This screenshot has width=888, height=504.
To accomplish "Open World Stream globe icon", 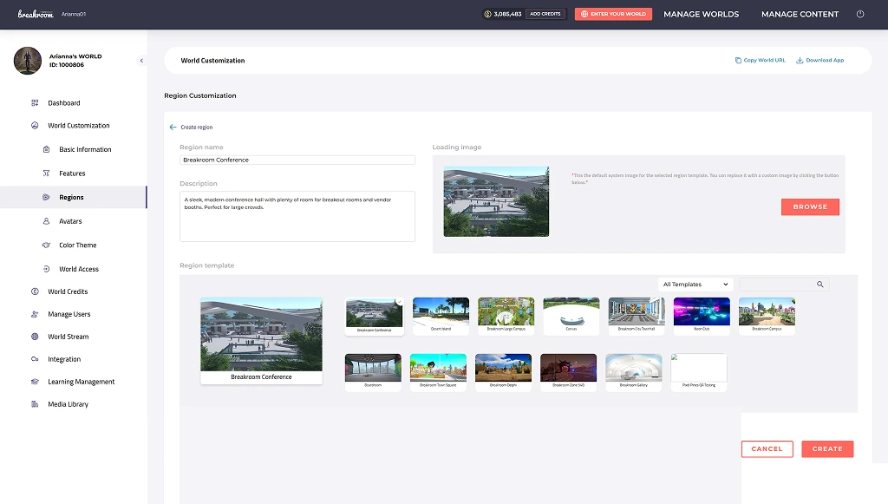I will (x=35, y=337).
